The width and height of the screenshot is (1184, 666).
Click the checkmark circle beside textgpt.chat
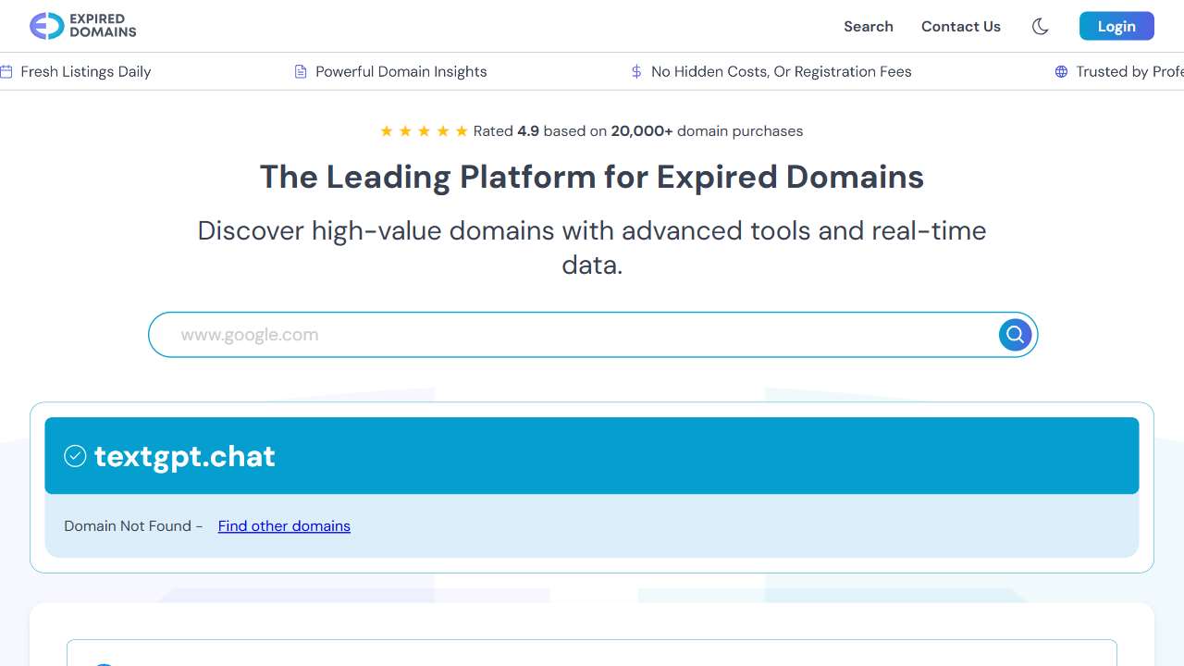pos(75,456)
